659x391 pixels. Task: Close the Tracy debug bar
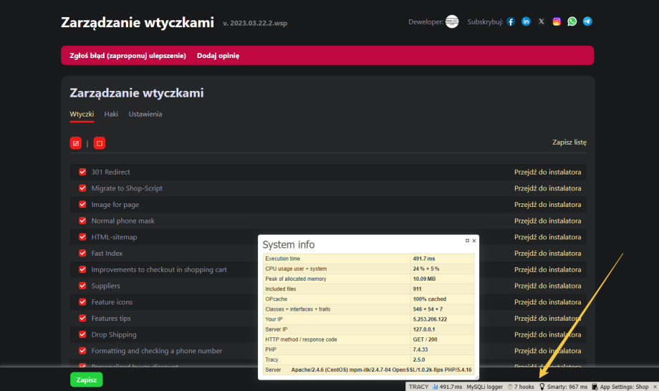pos(655,387)
